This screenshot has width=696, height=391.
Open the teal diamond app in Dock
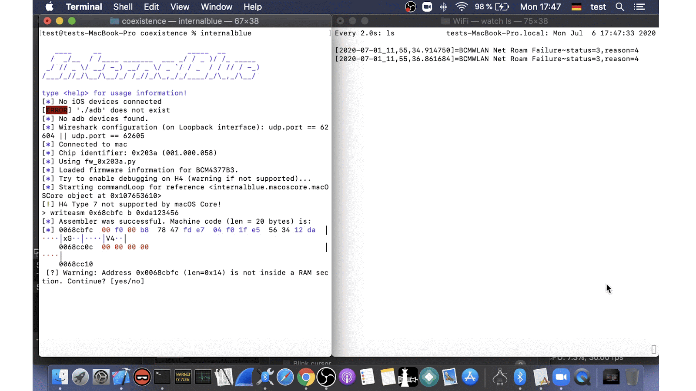coord(429,377)
